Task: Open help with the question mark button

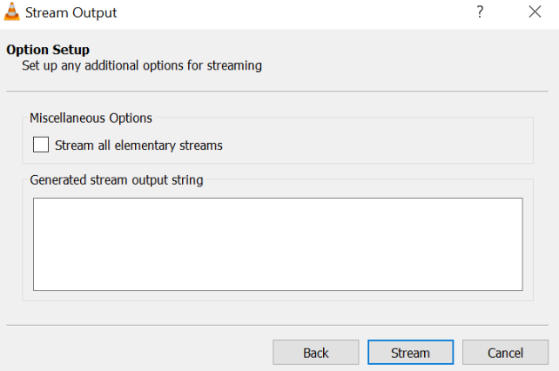Action: click(480, 13)
